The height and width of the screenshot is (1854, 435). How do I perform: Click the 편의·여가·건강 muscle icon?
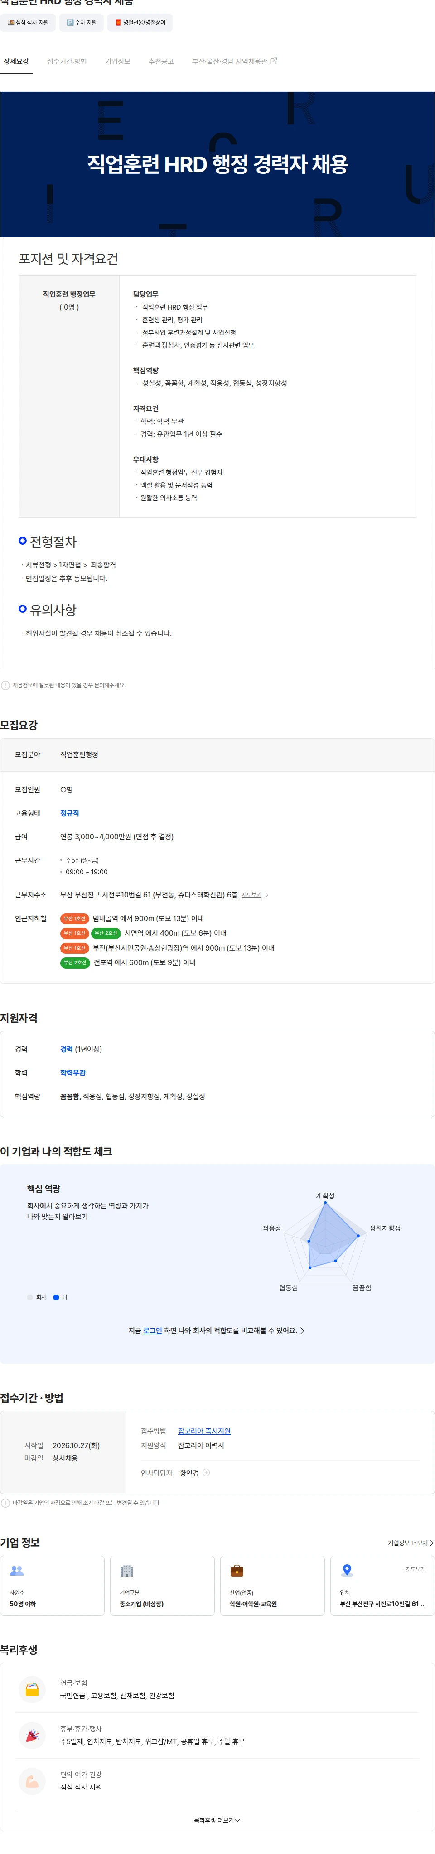coord(32,1781)
